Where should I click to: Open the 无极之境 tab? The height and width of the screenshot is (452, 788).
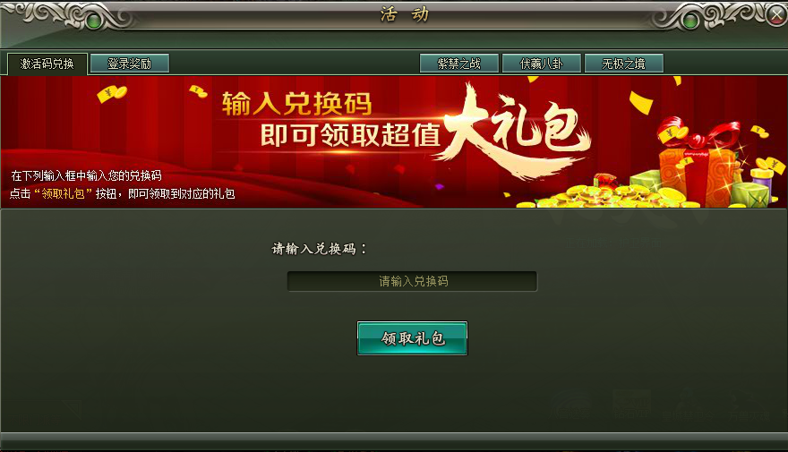(623, 64)
